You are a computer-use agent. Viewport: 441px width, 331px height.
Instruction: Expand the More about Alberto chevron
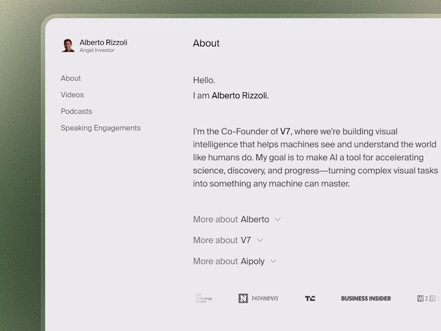[x=278, y=219]
